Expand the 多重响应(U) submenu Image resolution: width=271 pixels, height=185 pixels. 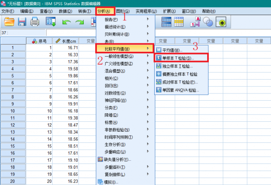pyautogui.click(x=125, y=152)
